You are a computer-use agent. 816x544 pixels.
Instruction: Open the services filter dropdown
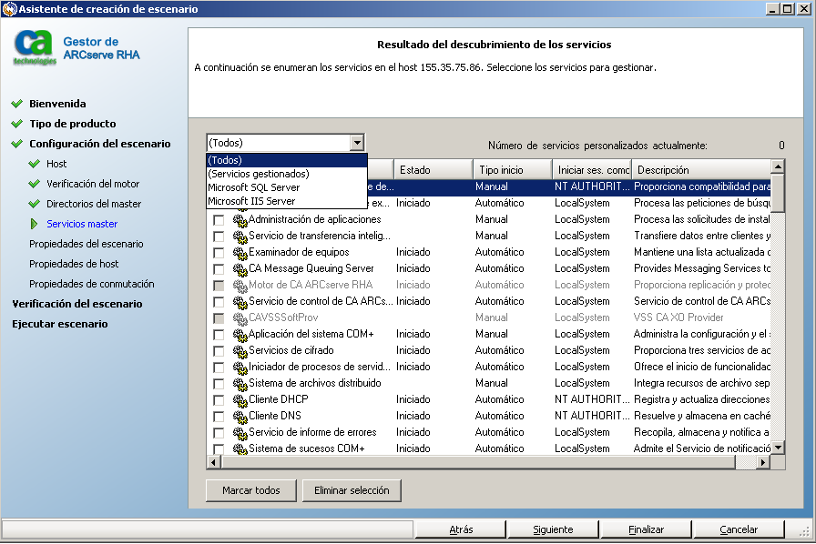(x=359, y=143)
